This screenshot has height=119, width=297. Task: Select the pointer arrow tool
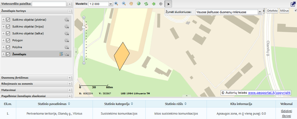click(x=168, y=4)
